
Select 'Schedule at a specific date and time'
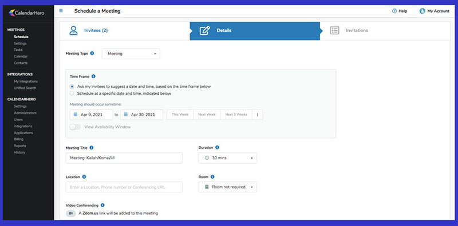72,94
